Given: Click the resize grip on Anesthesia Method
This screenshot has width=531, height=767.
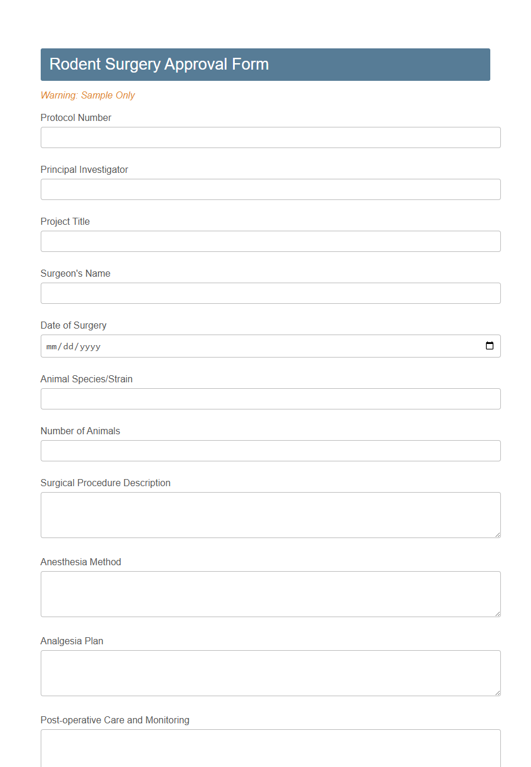Looking at the screenshot, I should (x=497, y=614).
